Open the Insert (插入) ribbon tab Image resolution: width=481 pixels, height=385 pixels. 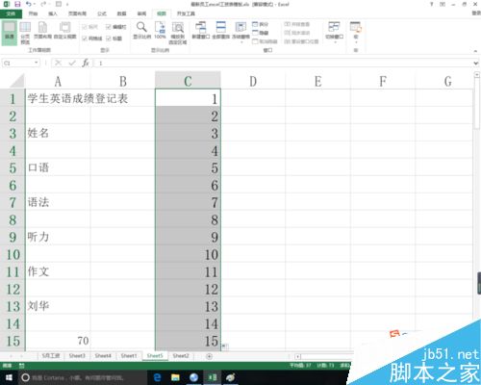tap(53, 13)
